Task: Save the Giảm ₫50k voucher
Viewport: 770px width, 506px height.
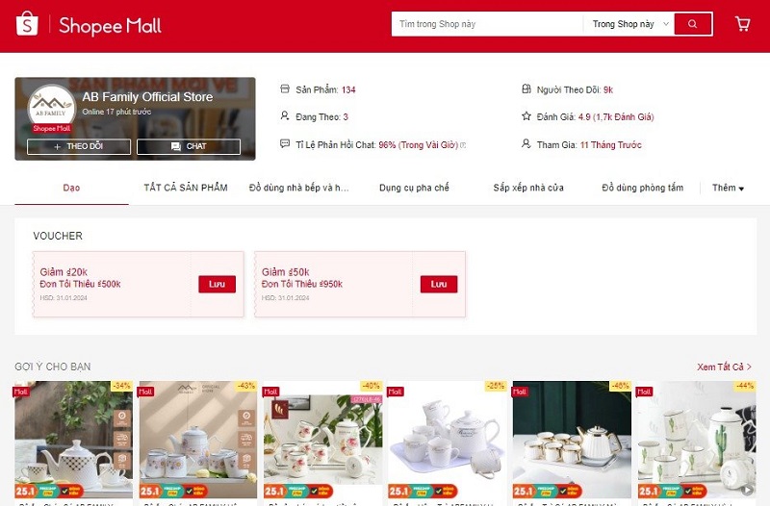Action: tap(439, 284)
